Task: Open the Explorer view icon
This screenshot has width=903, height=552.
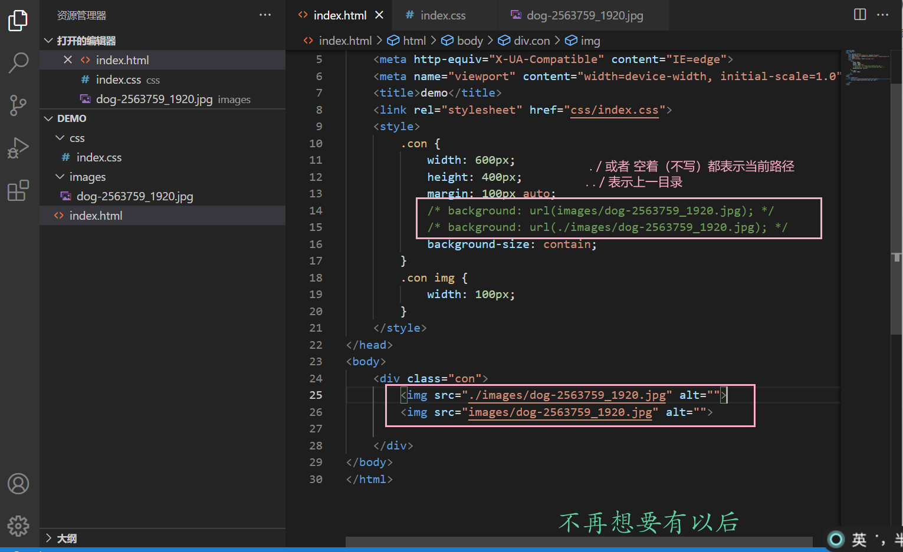Action: point(18,20)
